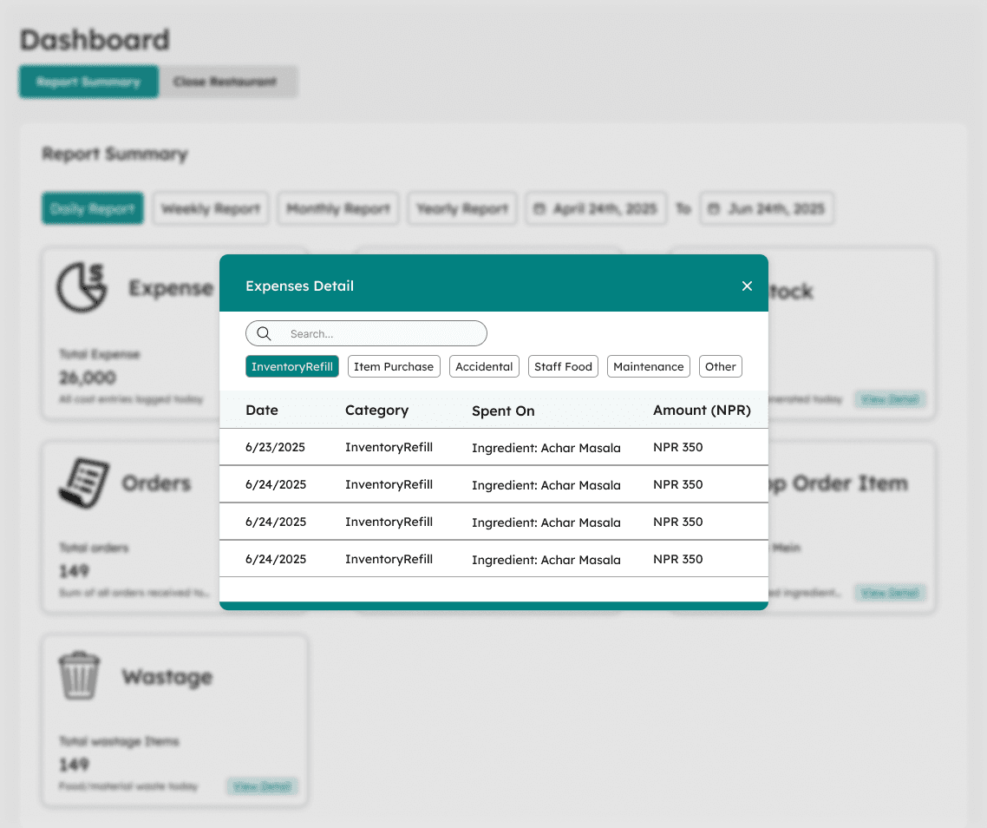Focus the expenses search field
Screen dimensions: 987x828
[382, 334]
